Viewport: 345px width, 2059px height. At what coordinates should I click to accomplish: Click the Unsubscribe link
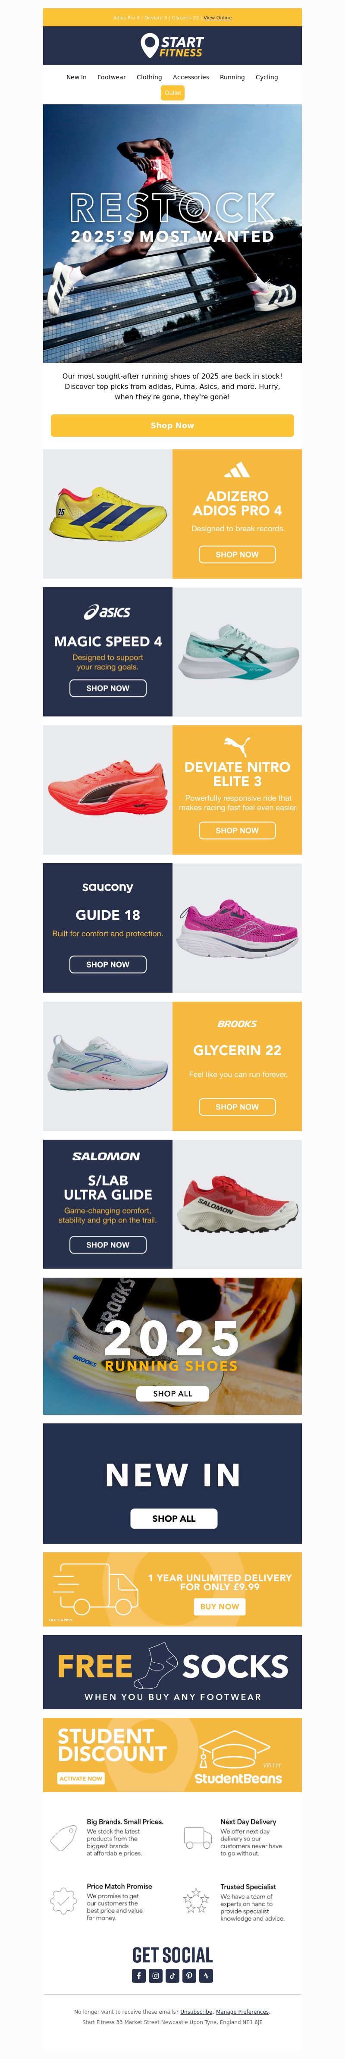(x=197, y=2012)
